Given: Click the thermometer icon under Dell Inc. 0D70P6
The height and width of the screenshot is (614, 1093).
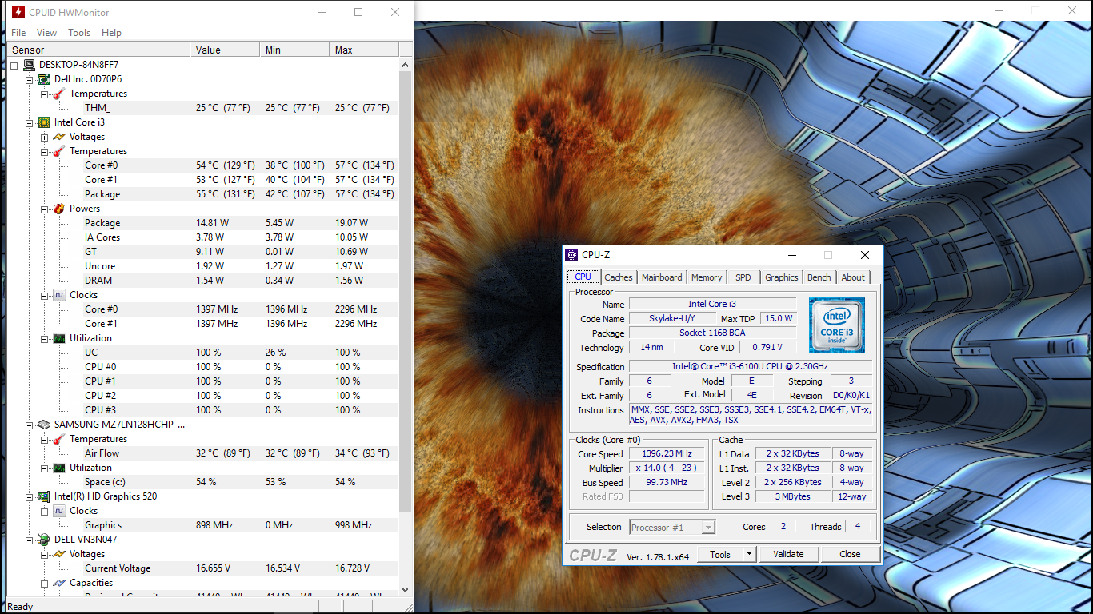Looking at the screenshot, I should pos(59,94).
